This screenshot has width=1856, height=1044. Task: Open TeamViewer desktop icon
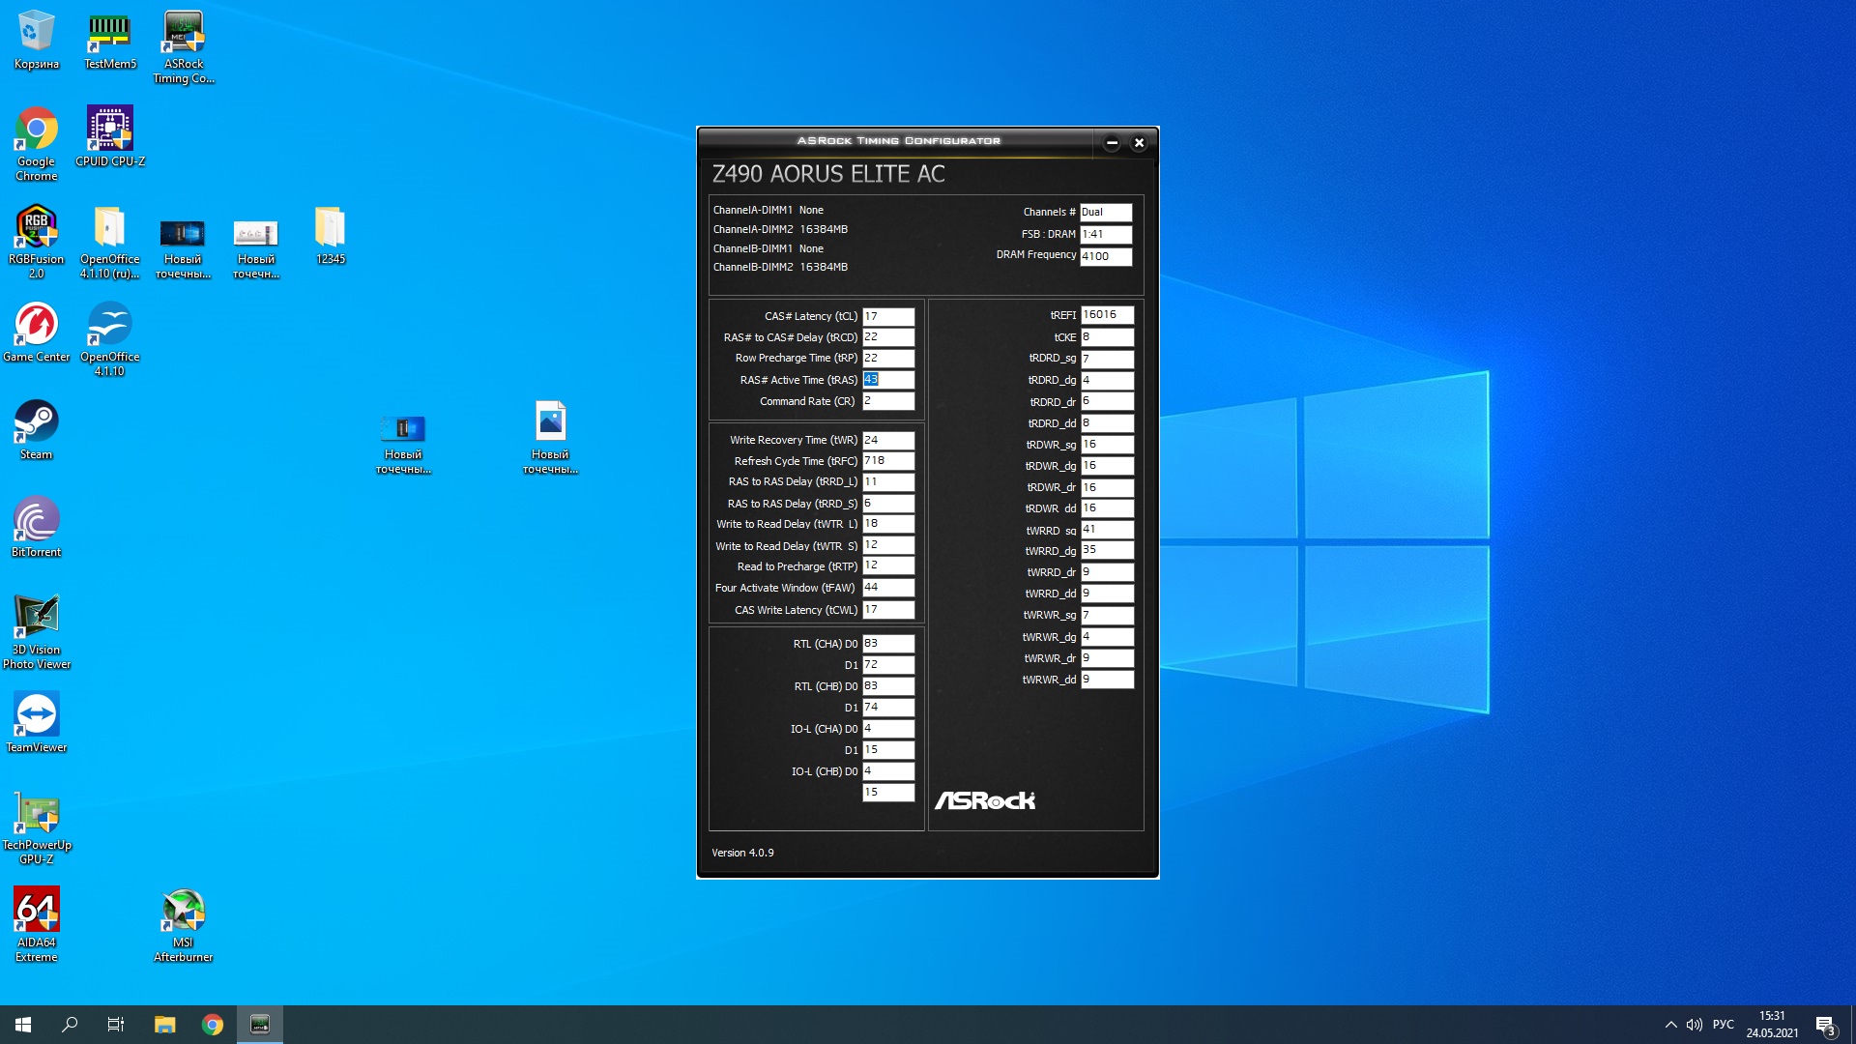36,721
